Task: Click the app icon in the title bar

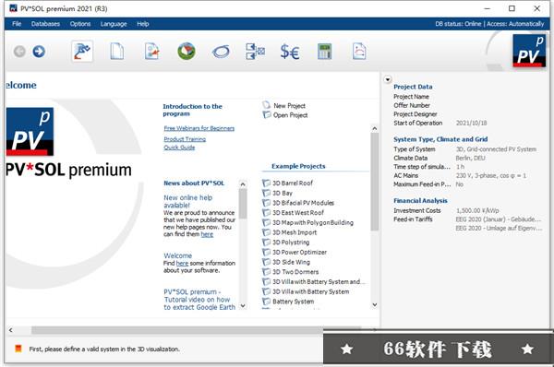Action: 13,8
